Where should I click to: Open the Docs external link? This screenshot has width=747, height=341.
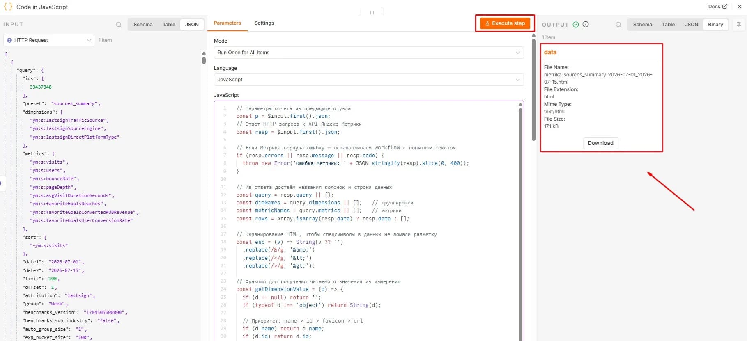point(717,6)
